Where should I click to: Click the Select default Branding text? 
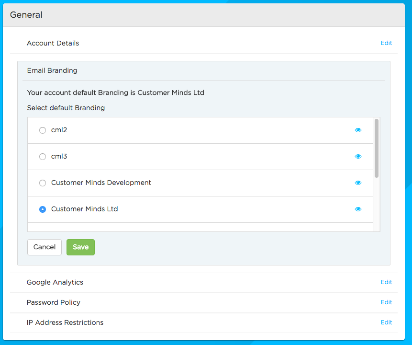(x=66, y=108)
